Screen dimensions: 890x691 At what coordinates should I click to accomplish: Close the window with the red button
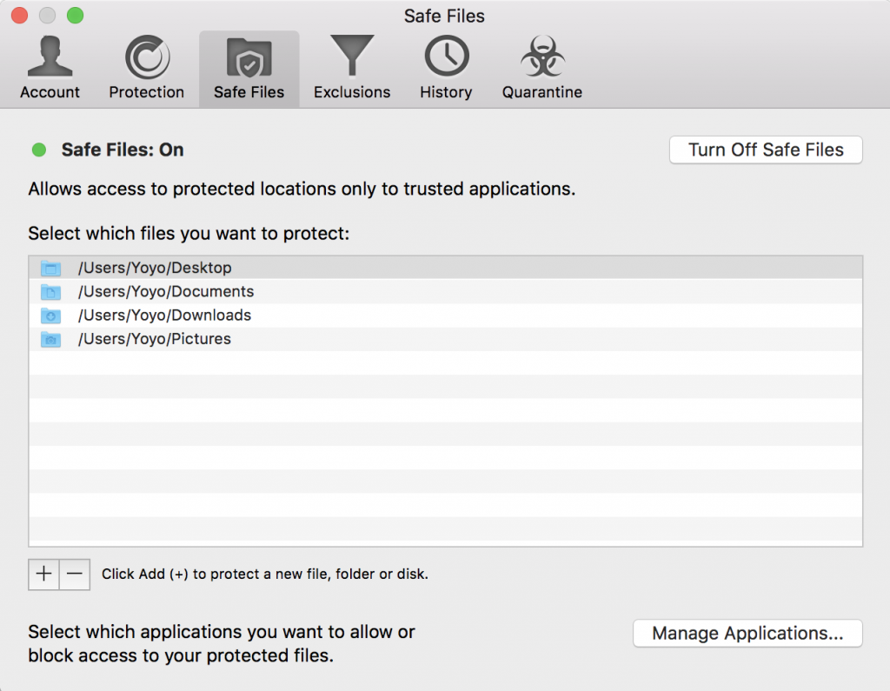(19, 16)
